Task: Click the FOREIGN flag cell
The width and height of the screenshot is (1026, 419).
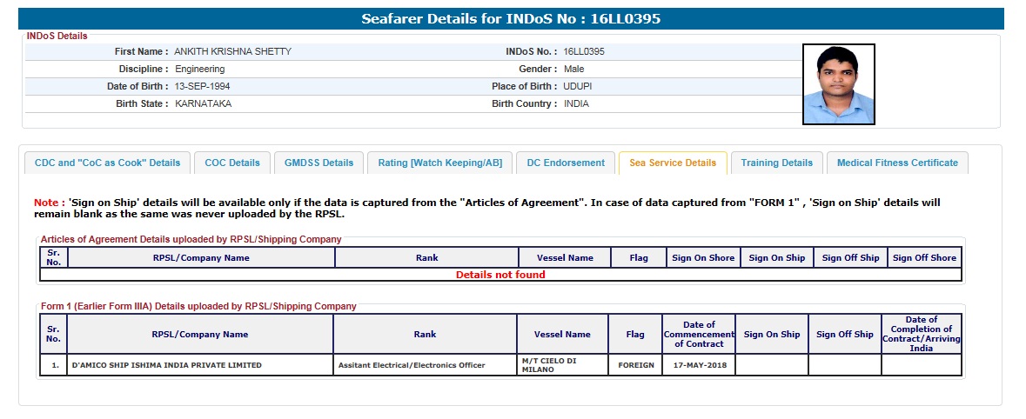Action: pyautogui.click(x=635, y=365)
